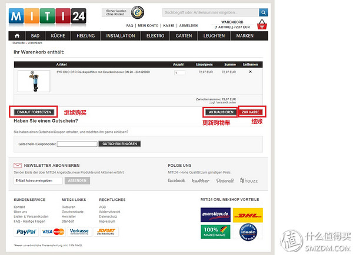
Task: Go to the home icon in navigation bar
Action: [17, 36]
